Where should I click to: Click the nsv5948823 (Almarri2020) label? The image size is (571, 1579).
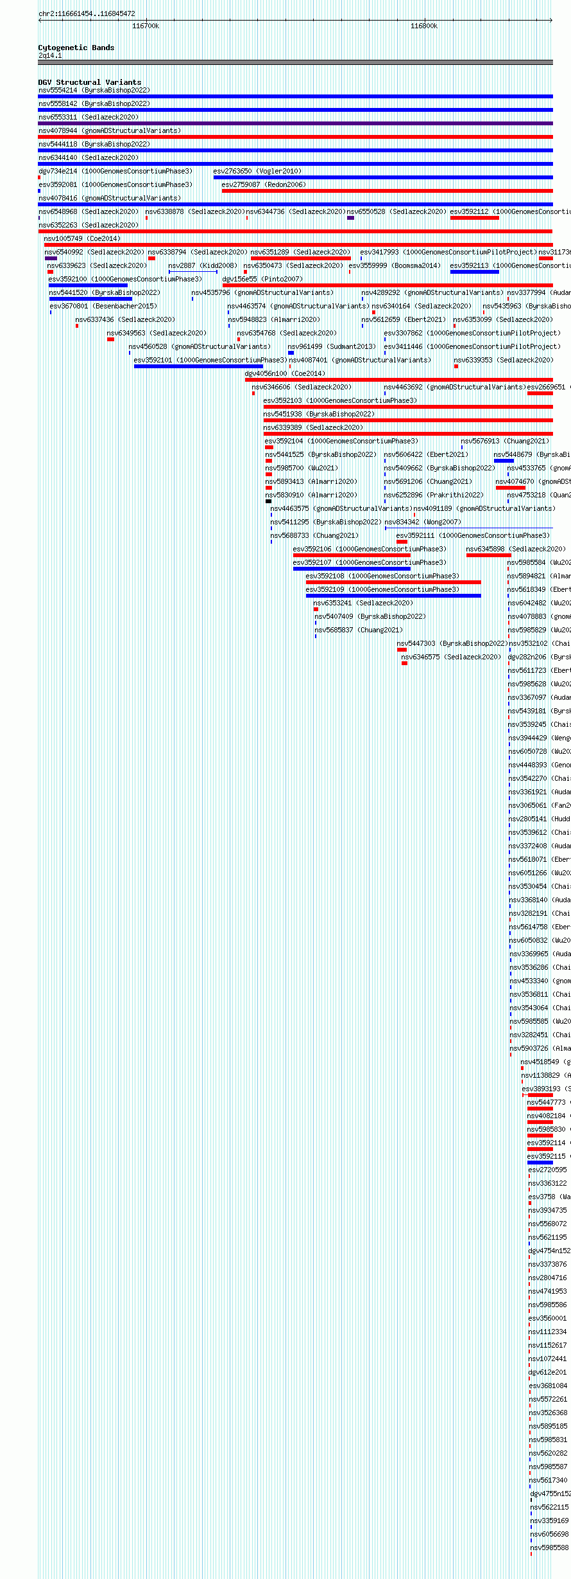274,320
